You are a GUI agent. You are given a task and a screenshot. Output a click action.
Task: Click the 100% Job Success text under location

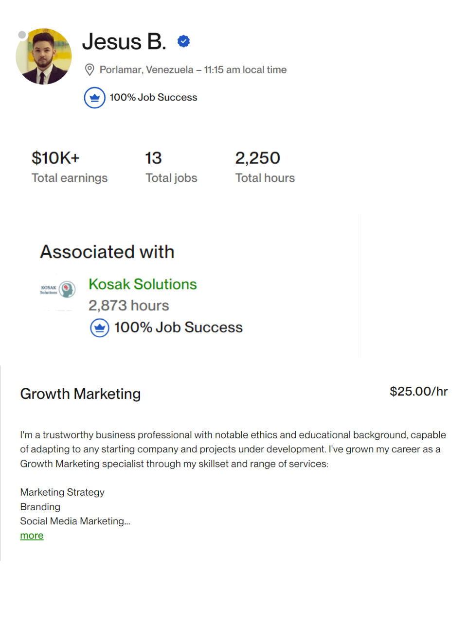(x=153, y=98)
